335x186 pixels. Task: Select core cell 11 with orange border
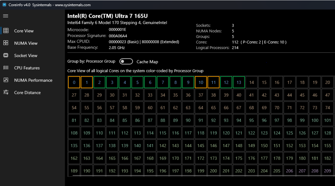(x=213, y=82)
